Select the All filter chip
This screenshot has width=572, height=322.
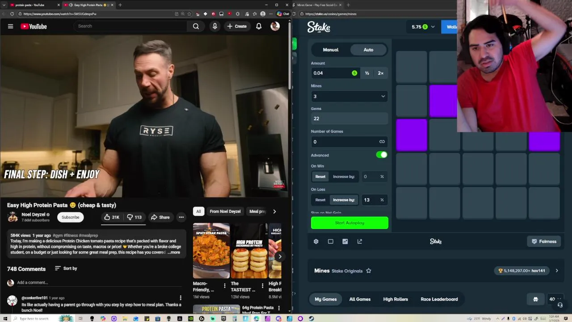click(x=198, y=212)
